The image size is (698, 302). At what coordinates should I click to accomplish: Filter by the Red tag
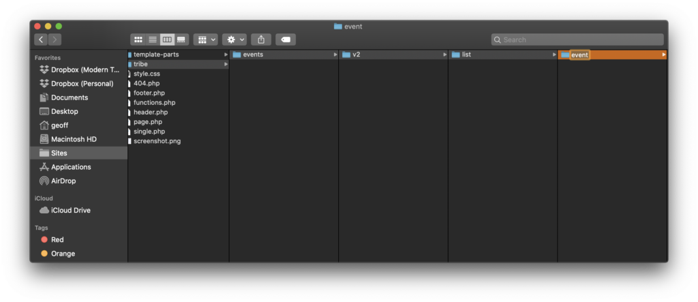point(79,240)
